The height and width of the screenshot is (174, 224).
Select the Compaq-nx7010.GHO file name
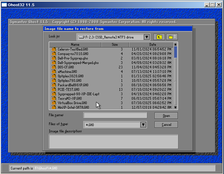[x=73, y=54]
